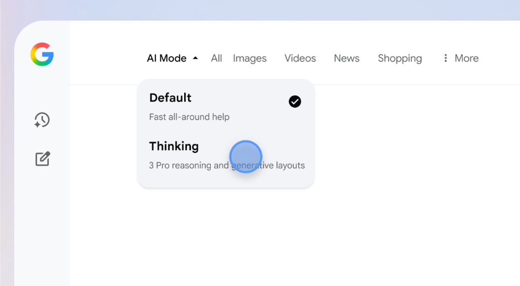Click blank page area below the dropdown
Viewport: 520px width, 286px height.
(295, 236)
